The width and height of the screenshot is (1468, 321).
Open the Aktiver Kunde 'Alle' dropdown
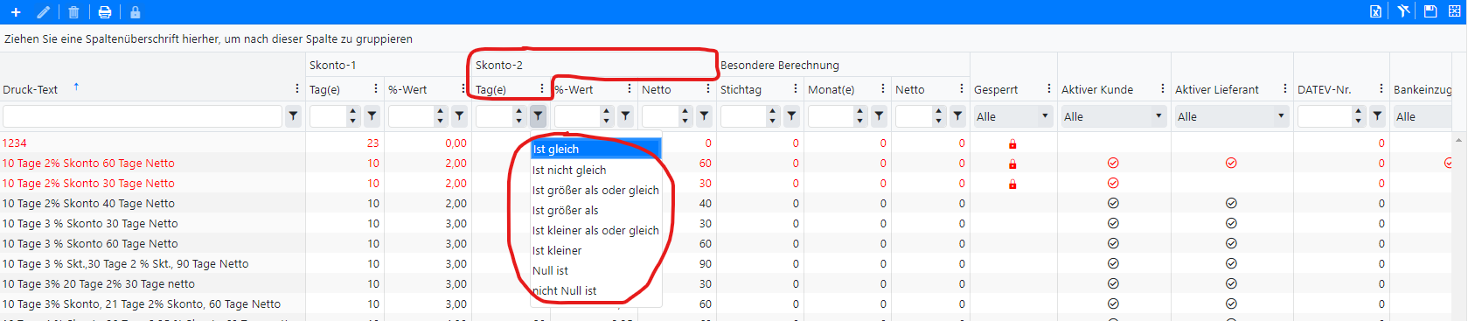click(1113, 116)
